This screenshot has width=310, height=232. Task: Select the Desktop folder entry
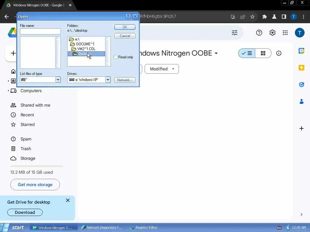[86, 54]
